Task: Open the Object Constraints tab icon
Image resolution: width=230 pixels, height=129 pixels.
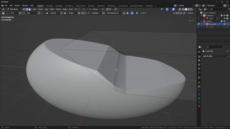Action: (x=199, y=98)
